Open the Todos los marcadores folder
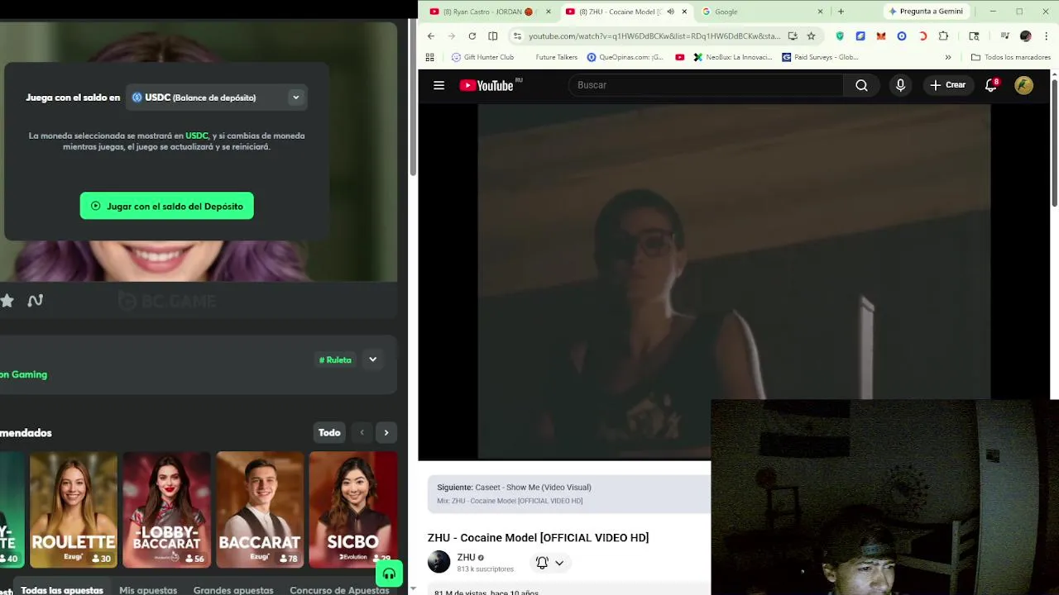 [1011, 57]
